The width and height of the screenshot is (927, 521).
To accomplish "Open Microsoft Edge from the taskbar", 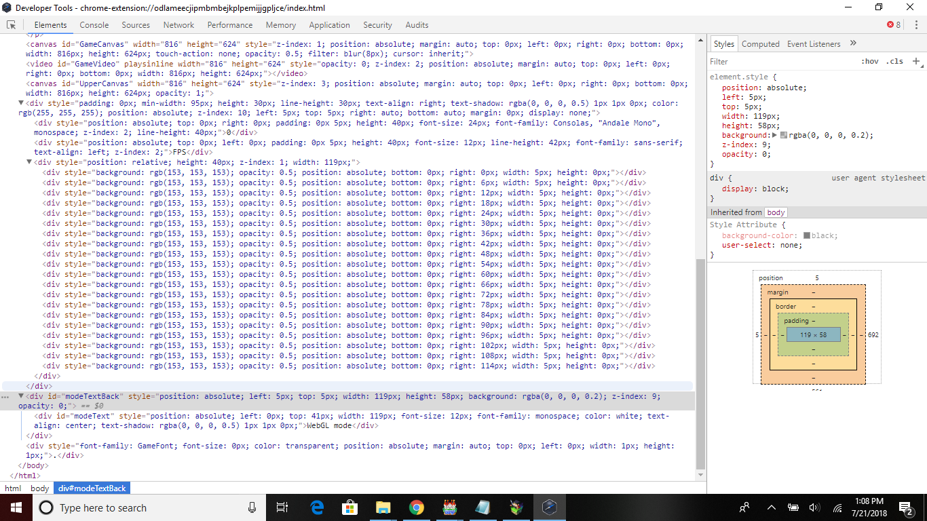I will coord(317,507).
